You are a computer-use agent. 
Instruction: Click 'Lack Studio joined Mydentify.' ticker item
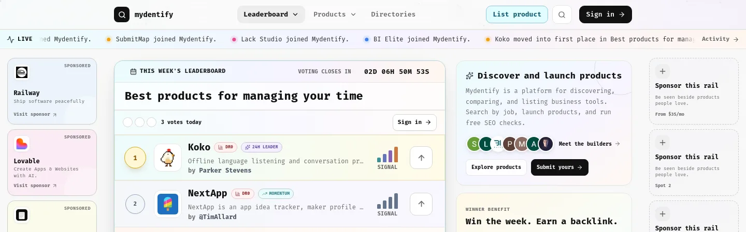pyautogui.click(x=290, y=39)
